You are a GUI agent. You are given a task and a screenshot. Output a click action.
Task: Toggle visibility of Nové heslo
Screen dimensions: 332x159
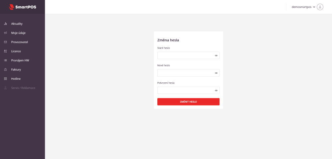(216, 73)
